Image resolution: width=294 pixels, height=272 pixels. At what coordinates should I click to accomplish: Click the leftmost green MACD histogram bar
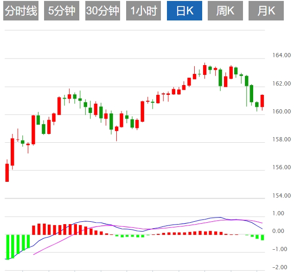(7, 246)
